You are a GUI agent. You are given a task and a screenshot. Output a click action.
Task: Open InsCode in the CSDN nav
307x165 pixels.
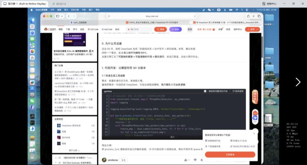click(x=107, y=29)
